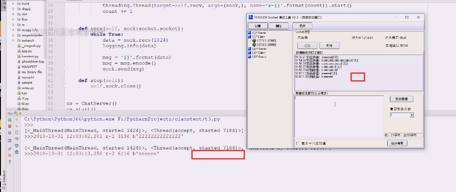Select t.py in project tree
Image resolution: width=456 pixels, height=192 pixels.
[22, 93]
